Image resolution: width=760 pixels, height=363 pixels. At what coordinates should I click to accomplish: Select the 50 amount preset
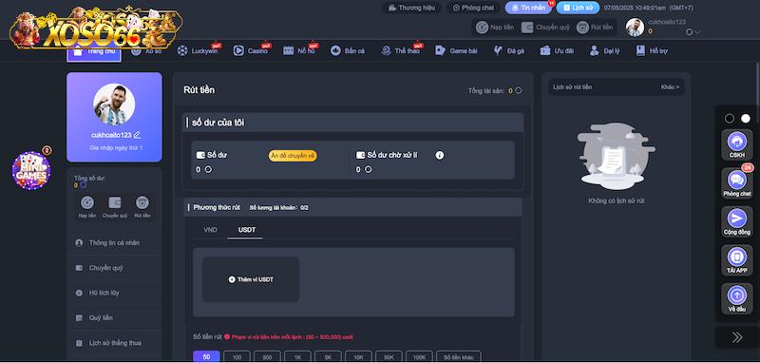tap(206, 356)
